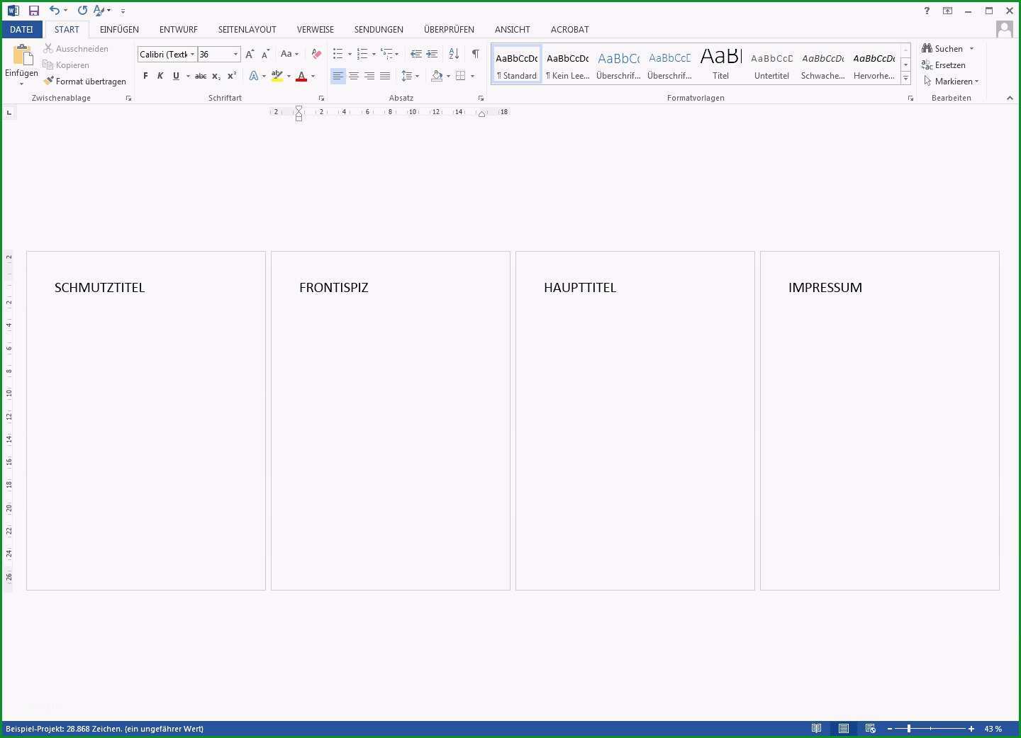Open paragraph shading paint bucket
Image resolution: width=1021 pixels, height=738 pixels.
pyautogui.click(x=437, y=76)
